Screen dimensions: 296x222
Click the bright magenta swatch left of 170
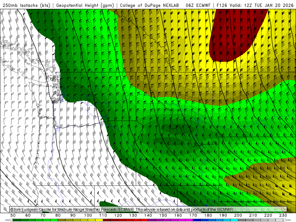click(189, 220)
